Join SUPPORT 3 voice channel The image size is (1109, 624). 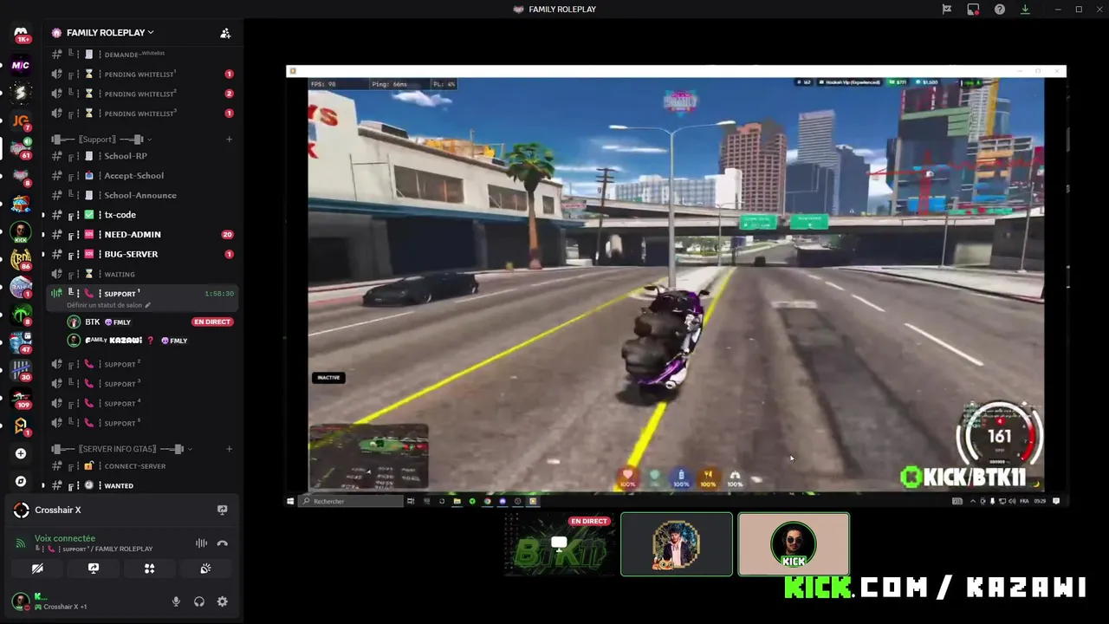(142, 384)
